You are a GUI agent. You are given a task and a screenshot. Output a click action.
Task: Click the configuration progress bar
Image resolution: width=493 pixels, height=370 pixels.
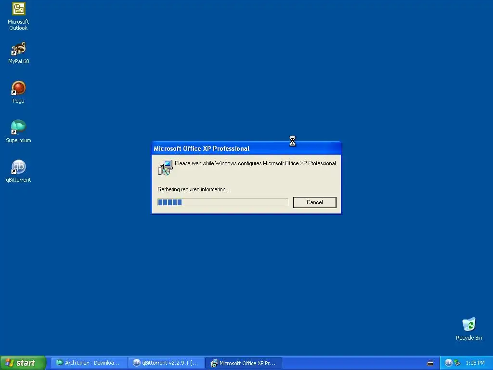click(x=222, y=202)
